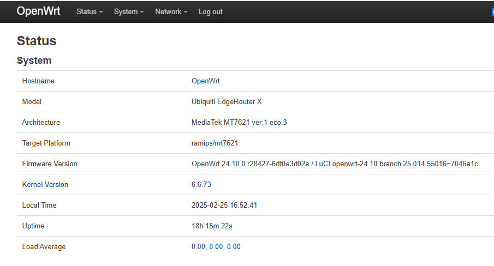494x266 pixels.
Task: Open the Status dropdown menu
Action: click(x=90, y=11)
